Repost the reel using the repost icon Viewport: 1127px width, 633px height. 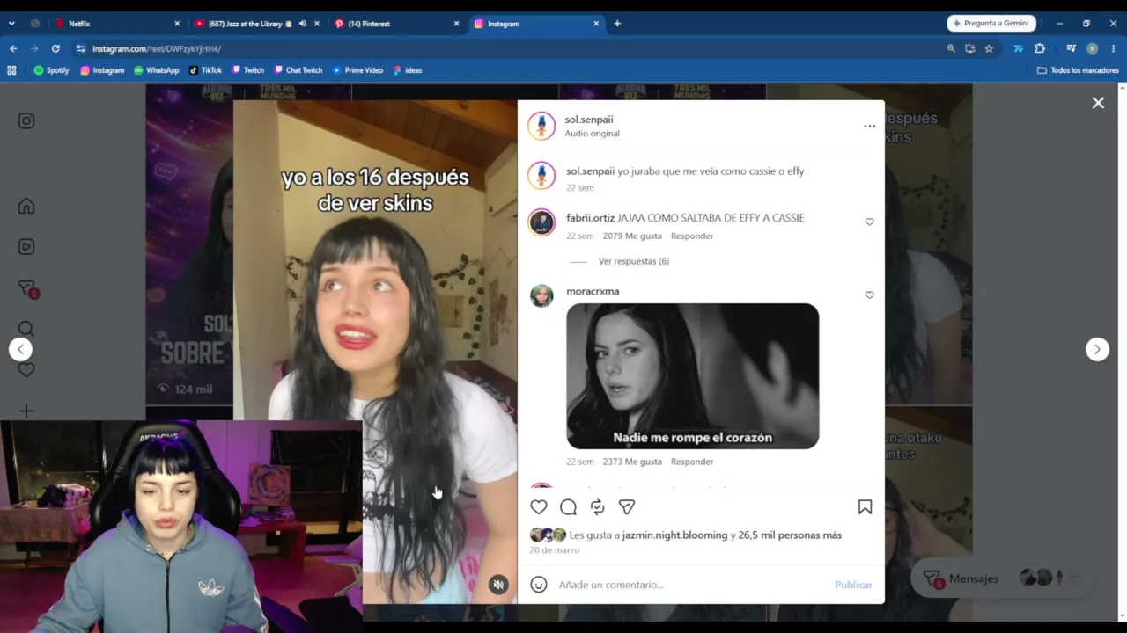[x=597, y=506]
